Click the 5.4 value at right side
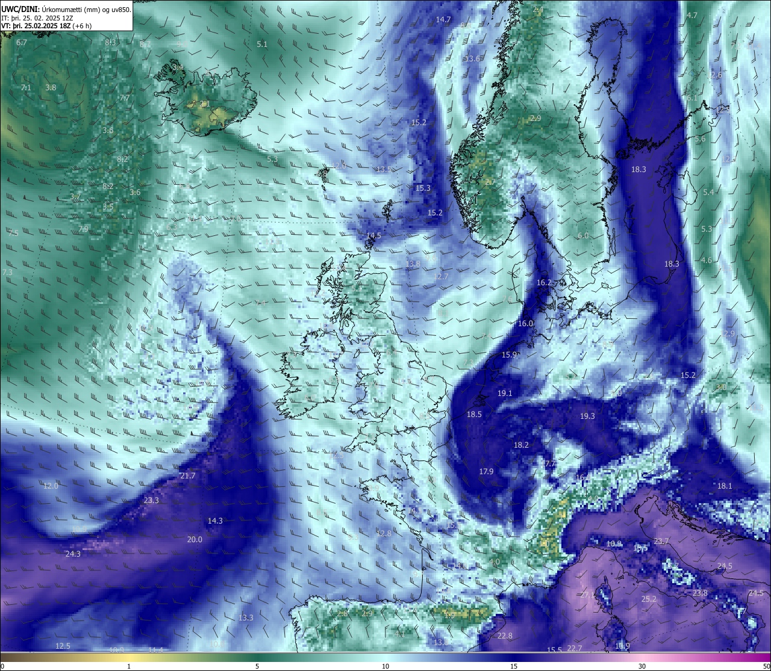This screenshot has width=771, height=671. (x=708, y=192)
